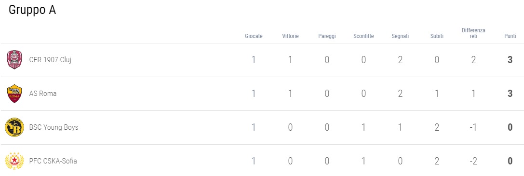Sort by the Pareggi column header
The width and height of the screenshot is (524, 176).
click(x=327, y=36)
